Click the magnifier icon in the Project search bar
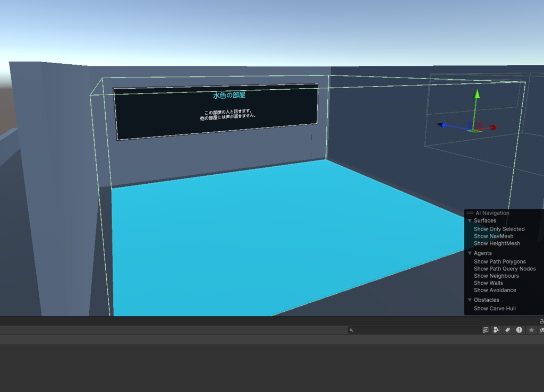 coord(352,330)
